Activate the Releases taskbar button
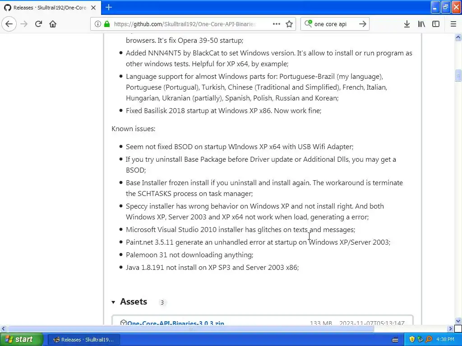The height and width of the screenshot is (346, 462). click(x=84, y=340)
